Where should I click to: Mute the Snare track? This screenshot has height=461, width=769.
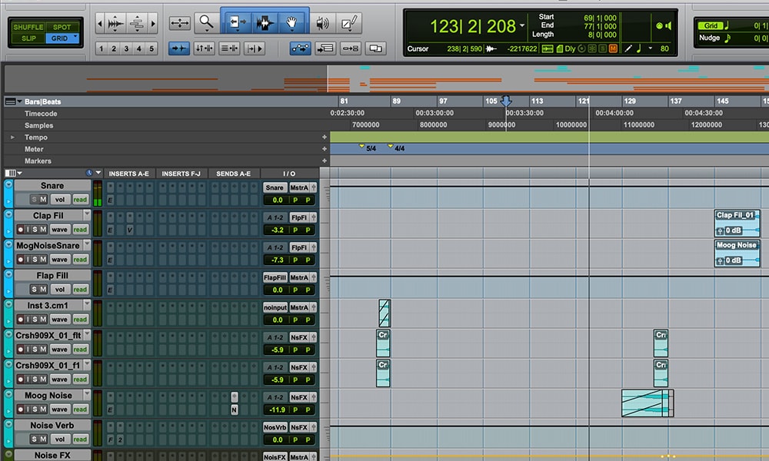44,200
